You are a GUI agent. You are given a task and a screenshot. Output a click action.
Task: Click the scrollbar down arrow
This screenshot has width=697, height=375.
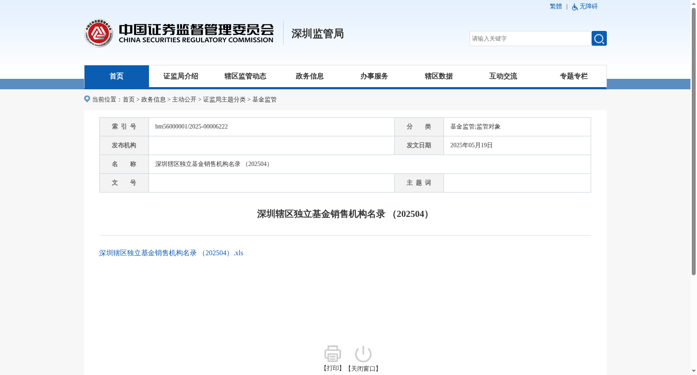pyautogui.click(x=694, y=371)
